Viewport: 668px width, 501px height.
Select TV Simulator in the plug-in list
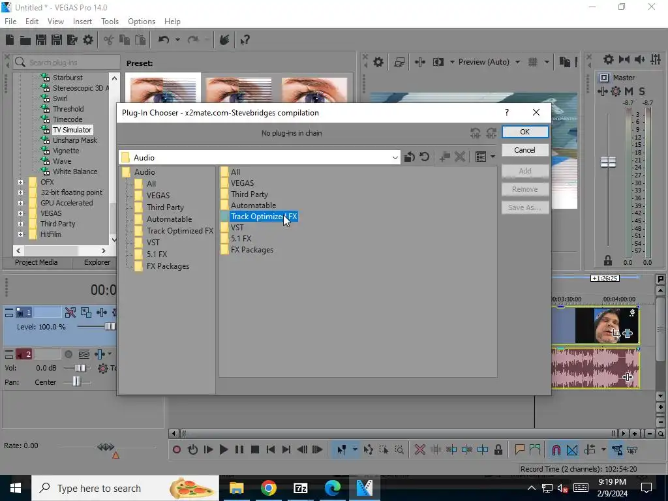tap(72, 130)
